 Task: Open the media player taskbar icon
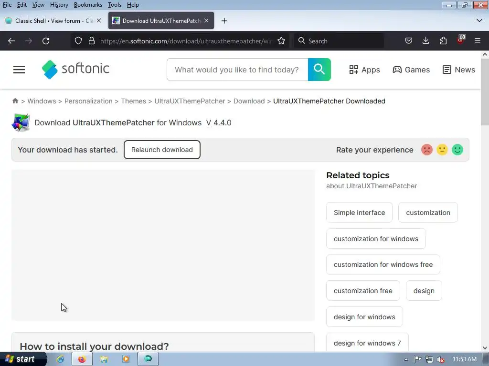click(126, 359)
